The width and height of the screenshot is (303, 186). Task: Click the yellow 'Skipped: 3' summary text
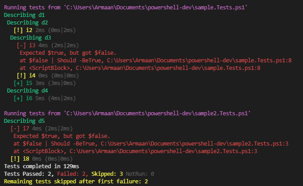point(107,174)
